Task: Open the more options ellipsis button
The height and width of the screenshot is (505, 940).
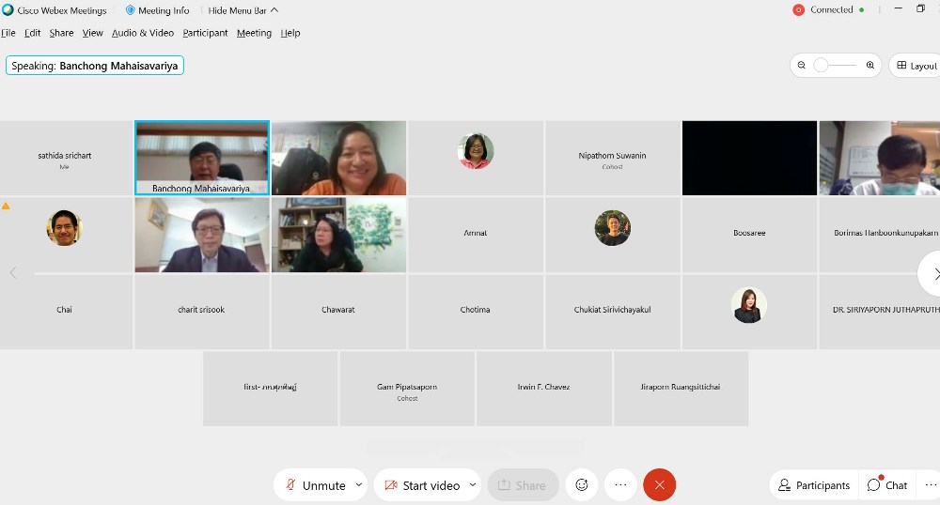Action: [620, 485]
